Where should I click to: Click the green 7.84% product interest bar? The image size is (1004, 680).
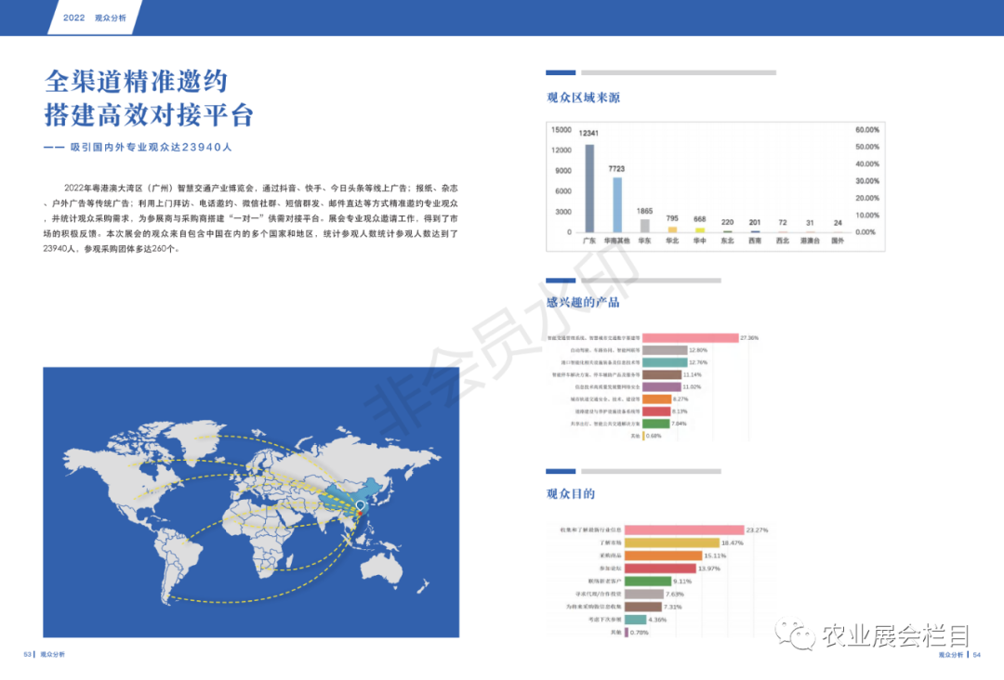[655, 424]
